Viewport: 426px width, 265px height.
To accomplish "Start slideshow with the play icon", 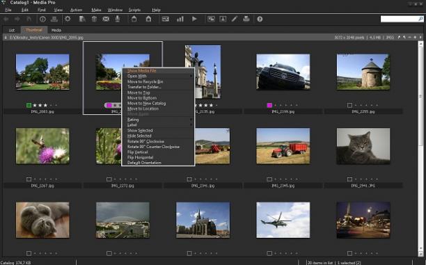I will [194, 19].
